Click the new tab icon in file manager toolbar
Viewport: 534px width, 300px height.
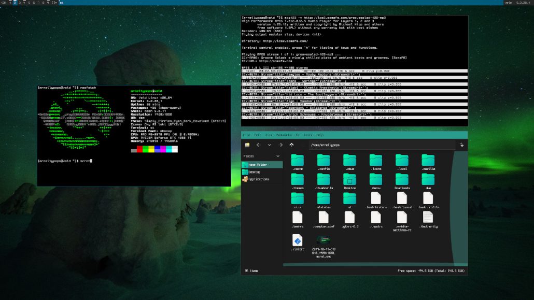[x=247, y=145]
